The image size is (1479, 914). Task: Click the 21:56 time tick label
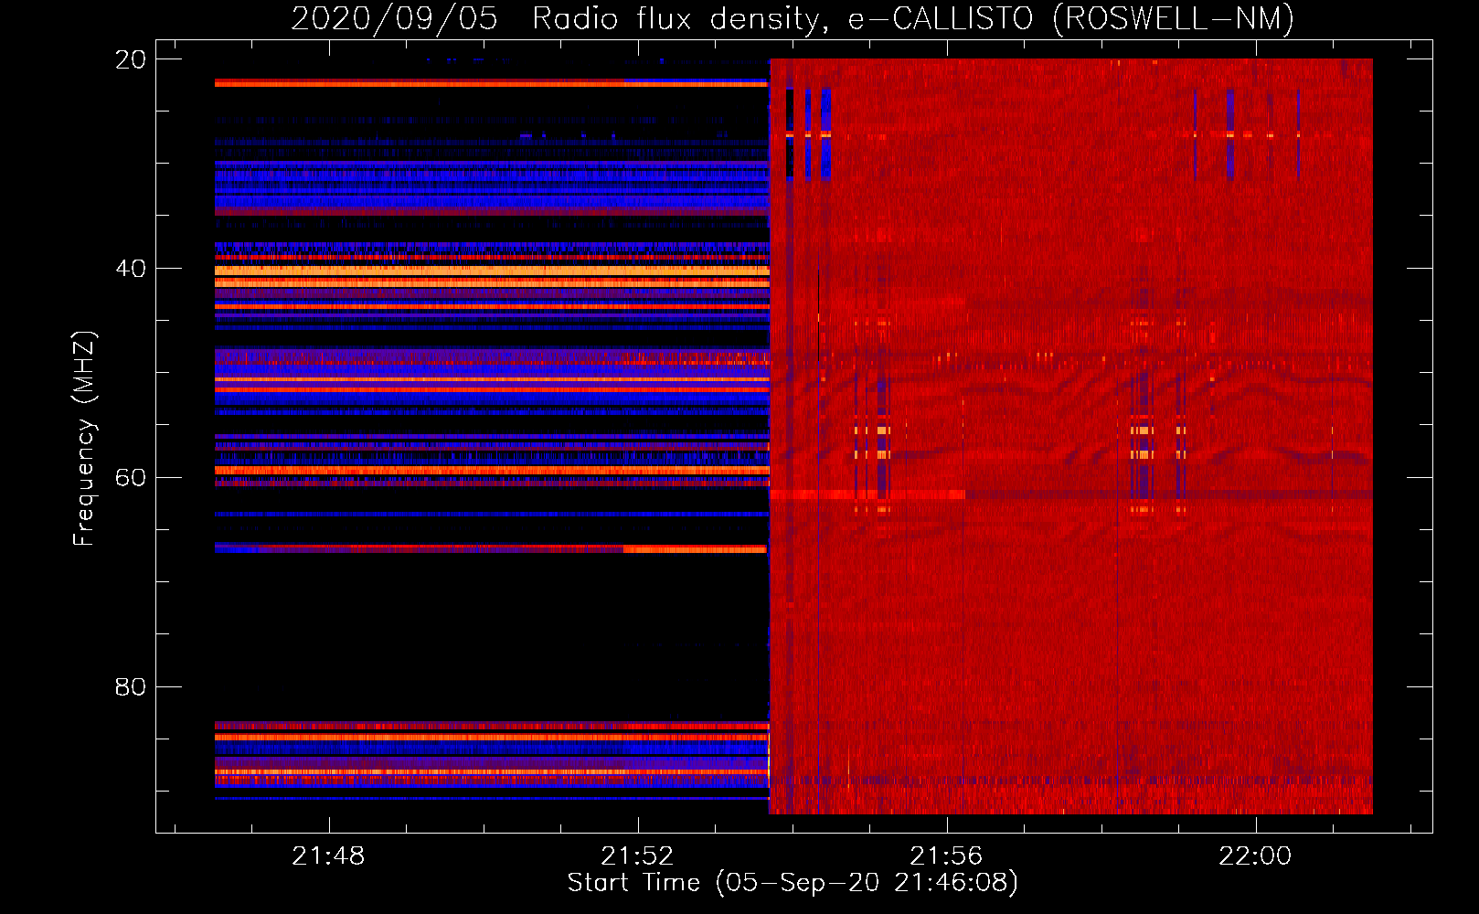point(946,856)
